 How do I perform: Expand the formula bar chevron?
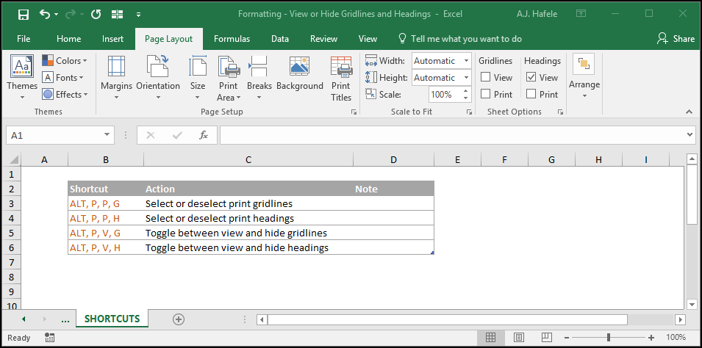(x=690, y=134)
